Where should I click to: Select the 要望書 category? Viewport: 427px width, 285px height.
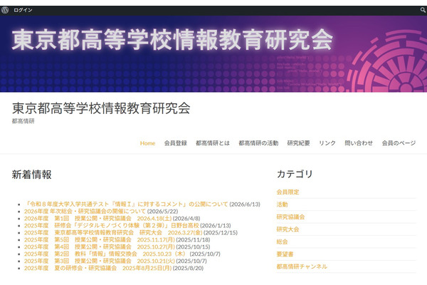click(285, 254)
